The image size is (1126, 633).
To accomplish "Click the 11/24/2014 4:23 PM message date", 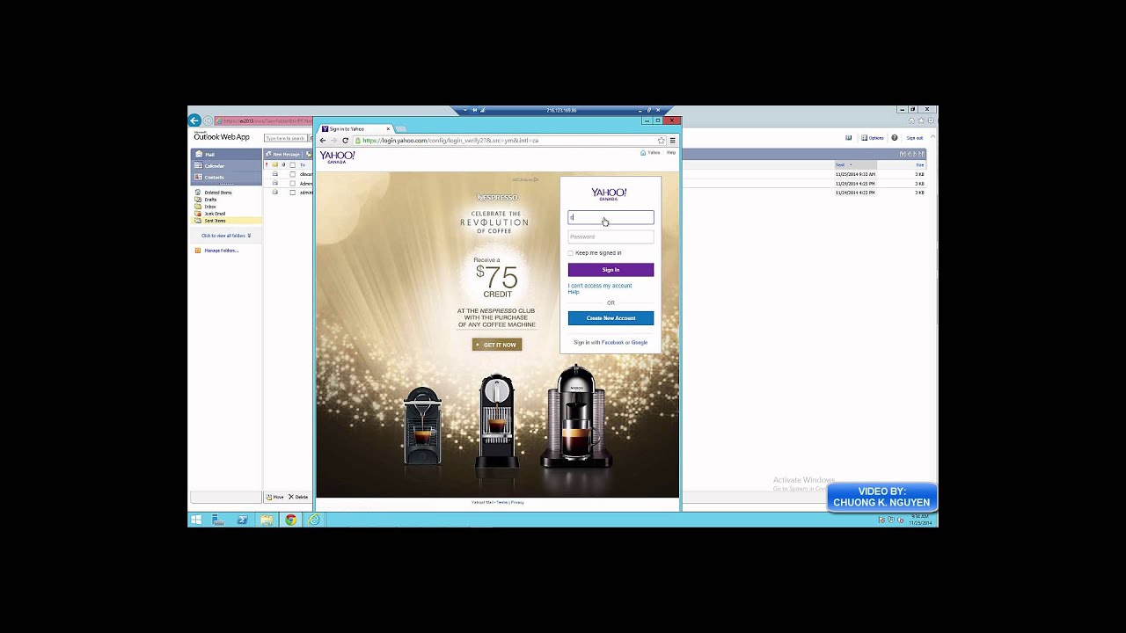I will pos(855,192).
